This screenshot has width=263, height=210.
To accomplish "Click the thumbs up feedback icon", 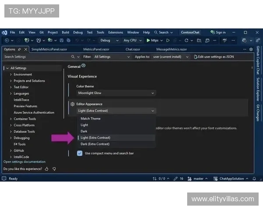I will pos(47,168).
